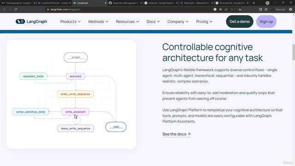This screenshot has width=295, height=166.
Task: Click the assistant_tools node in diagram
Action: click(x=33, y=76)
